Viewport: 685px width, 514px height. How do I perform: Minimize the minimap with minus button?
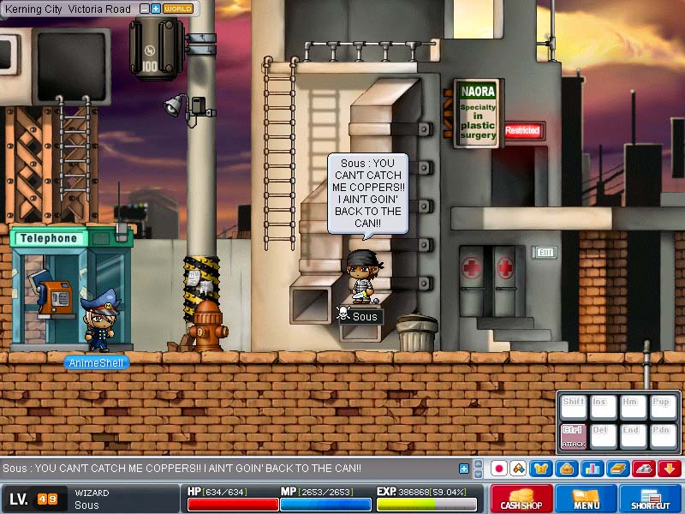click(x=145, y=9)
